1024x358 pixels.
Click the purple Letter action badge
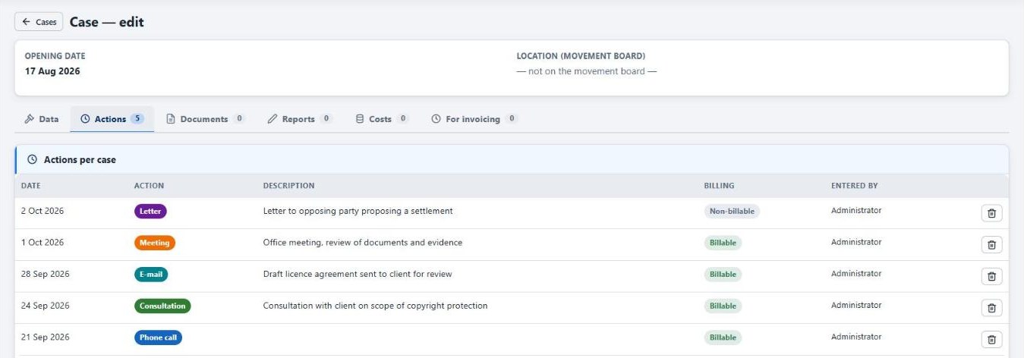coord(150,212)
